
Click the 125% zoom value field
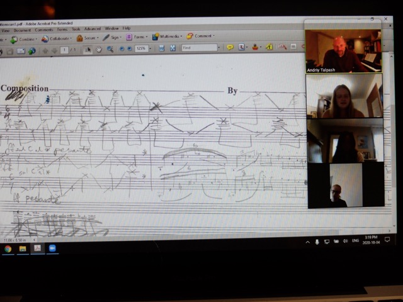142,48
